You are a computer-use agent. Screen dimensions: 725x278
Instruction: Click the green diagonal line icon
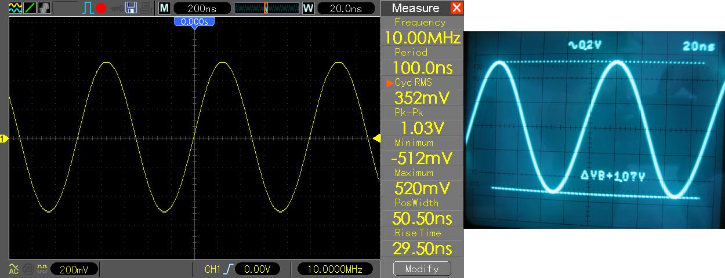click(x=29, y=8)
